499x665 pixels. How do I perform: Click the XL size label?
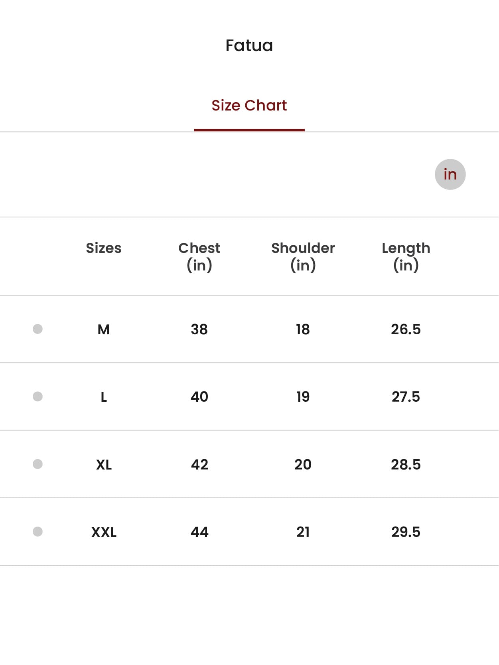(104, 465)
